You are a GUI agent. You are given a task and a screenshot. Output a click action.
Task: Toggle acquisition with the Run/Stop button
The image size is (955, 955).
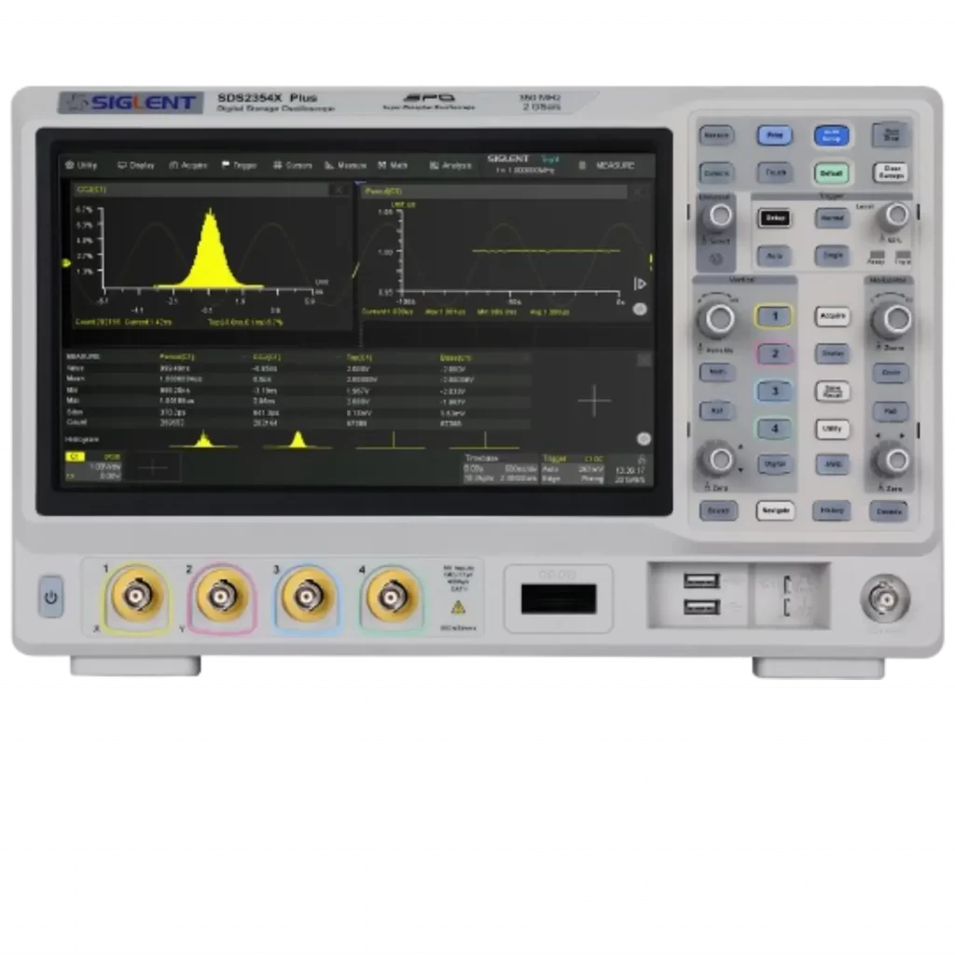click(889, 134)
